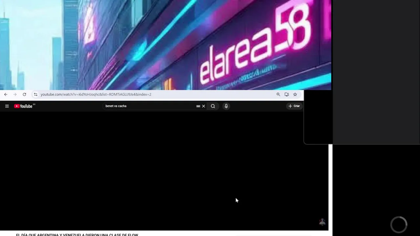Open site information icon in address bar
The height and width of the screenshot is (236, 420).
[36, 94]
